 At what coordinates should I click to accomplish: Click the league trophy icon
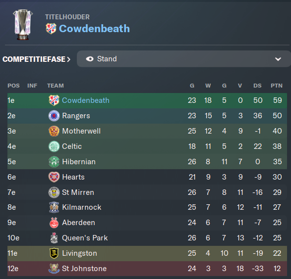click(23, 24)
